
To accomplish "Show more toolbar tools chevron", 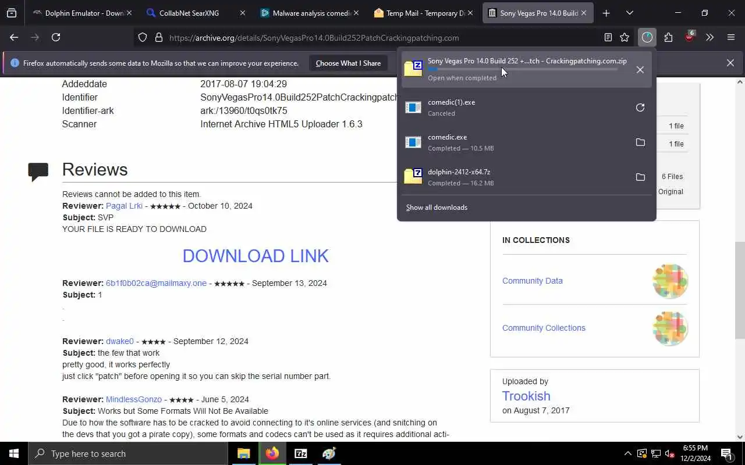I will pos(709,38).
